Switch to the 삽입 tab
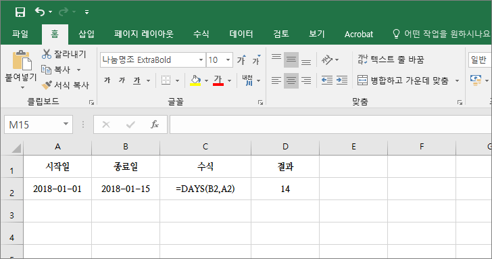Screen dimensions: 492x259 coord(87,34)
